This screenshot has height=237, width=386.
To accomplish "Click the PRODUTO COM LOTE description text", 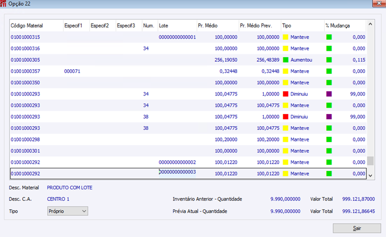I will pos(70,187).
